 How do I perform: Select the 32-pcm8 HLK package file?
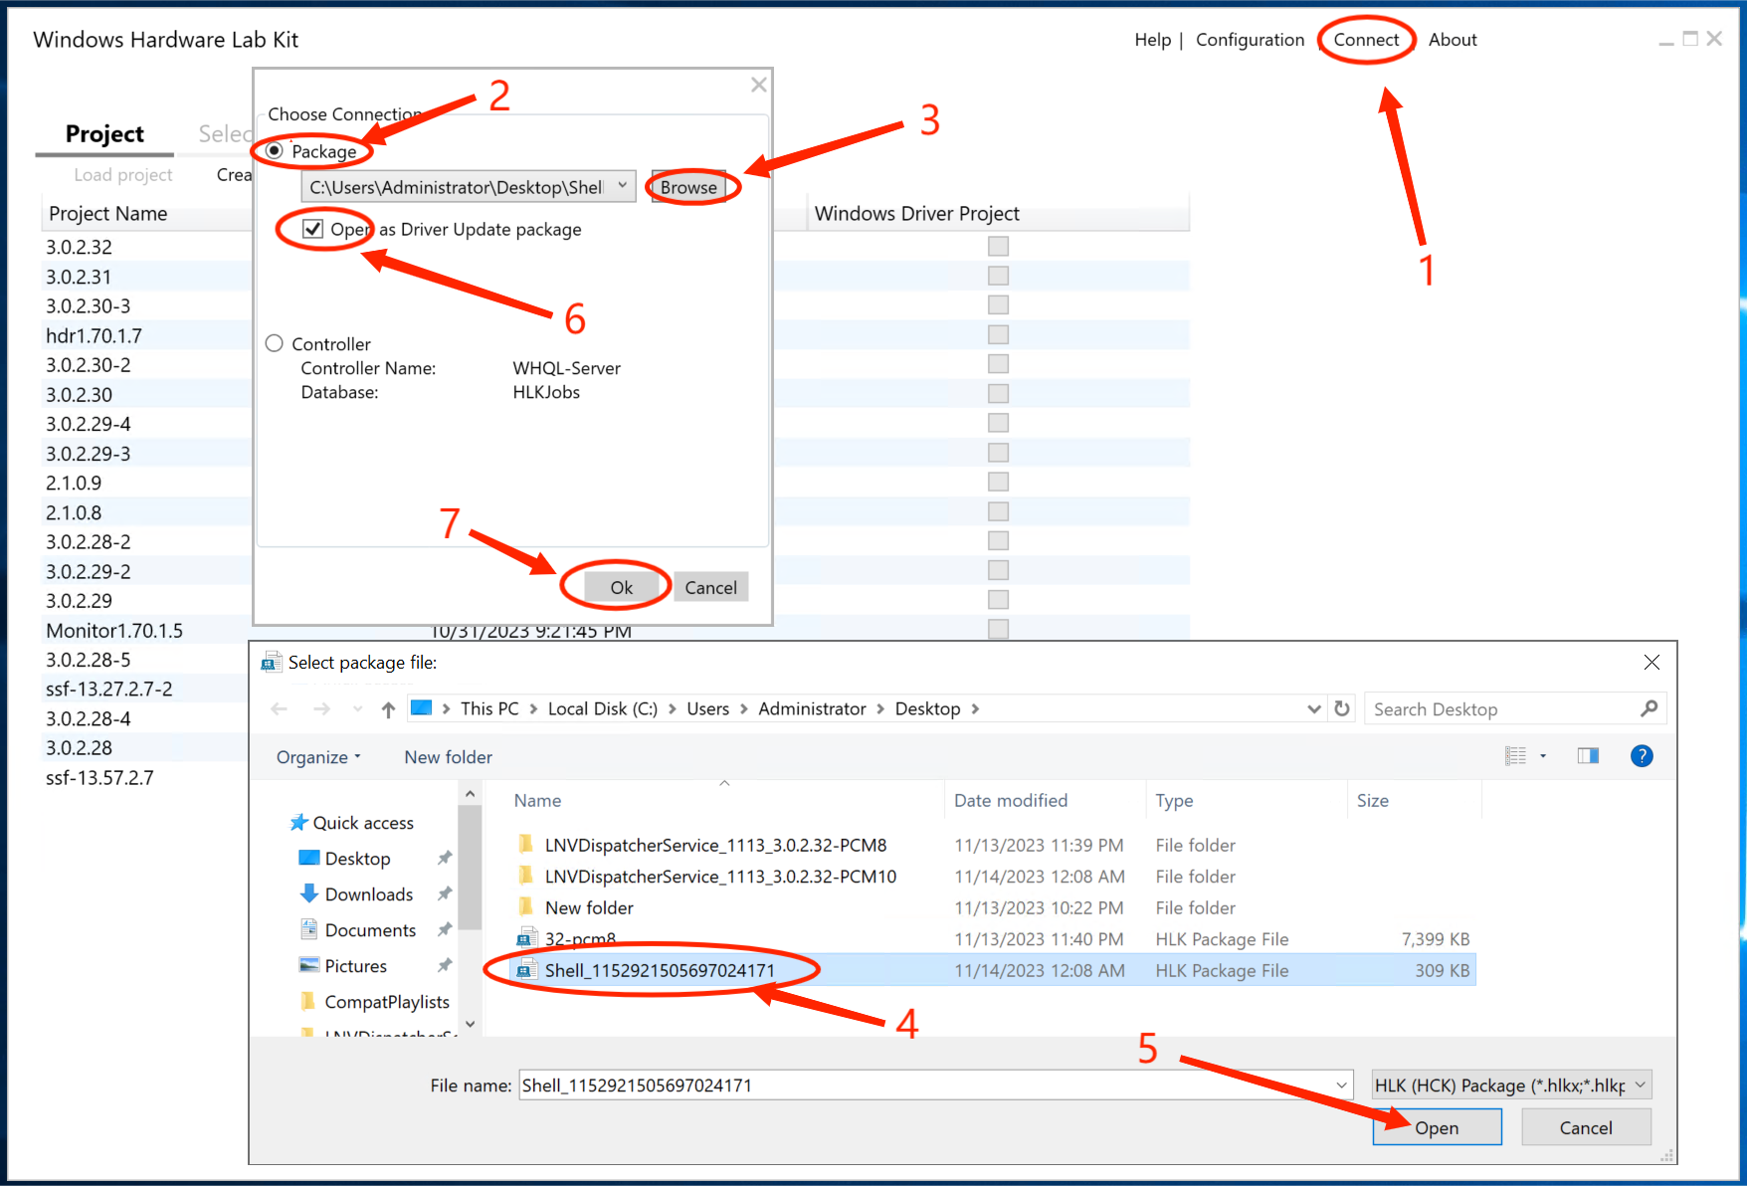580,938
